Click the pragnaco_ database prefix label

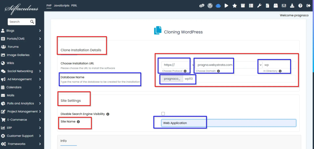[172, 79]
